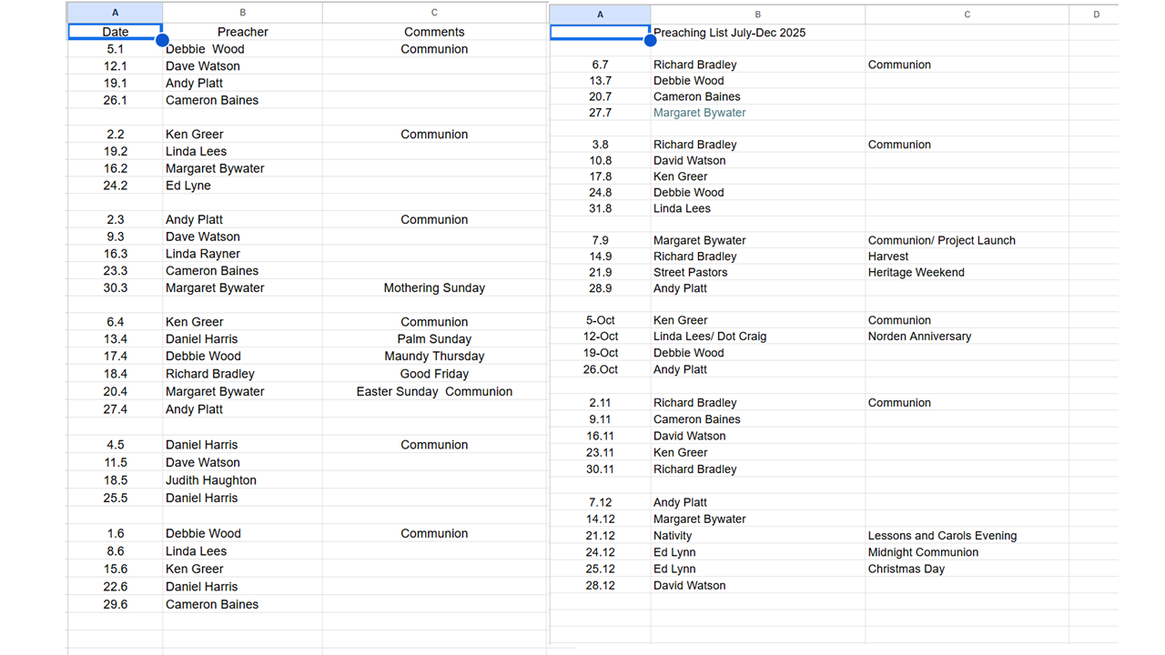The height and width of the screenshot is (655, 1165).
Task: Select the date cell '24.2'
Action: pyautogui.click(x=116, y=186)
